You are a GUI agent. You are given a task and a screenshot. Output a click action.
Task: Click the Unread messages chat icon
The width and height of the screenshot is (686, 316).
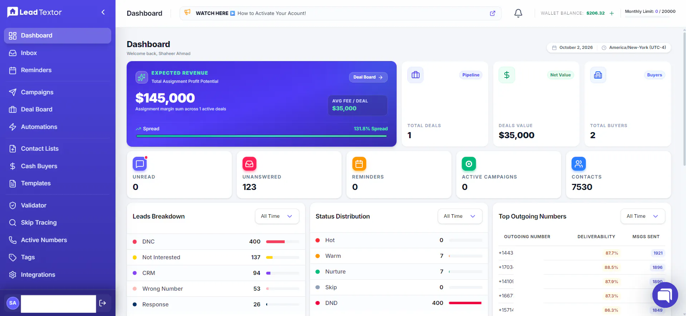tap(139, 164)
